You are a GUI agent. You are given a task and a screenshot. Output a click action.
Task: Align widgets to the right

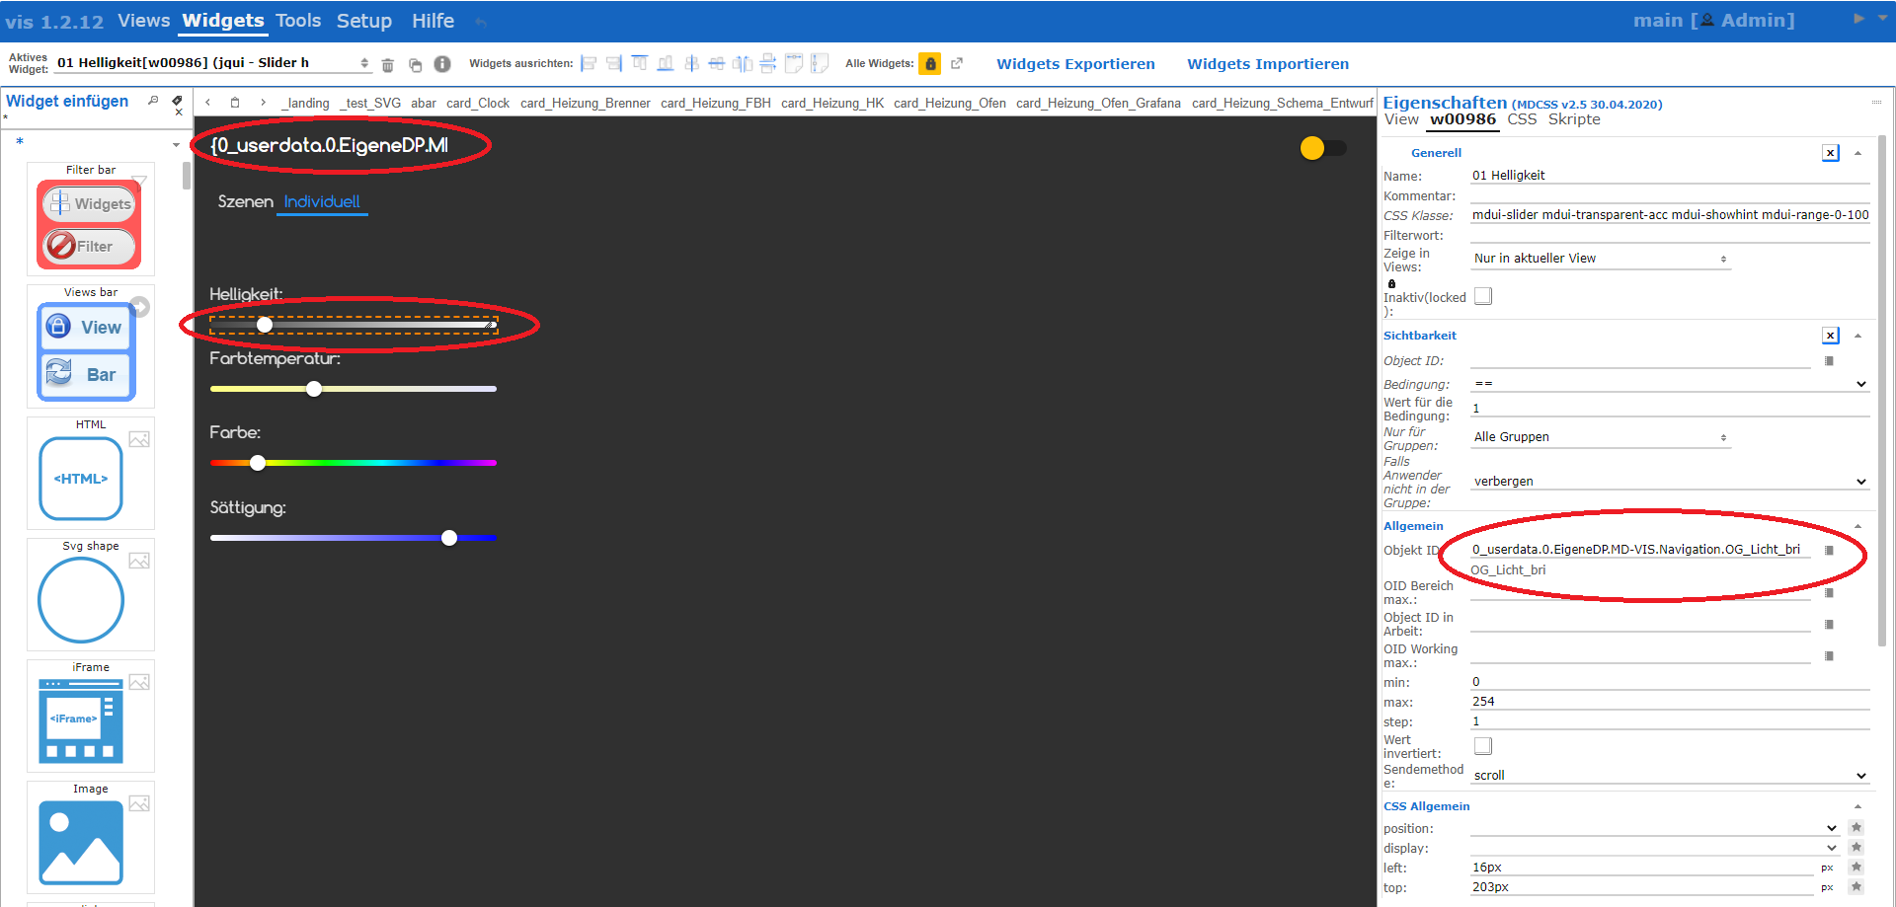pyautogui.click(x=614, y=64)
